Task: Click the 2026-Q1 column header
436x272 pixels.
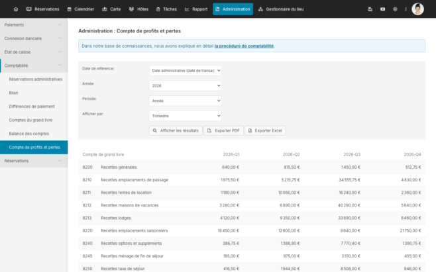Action: tap(231, 154)
